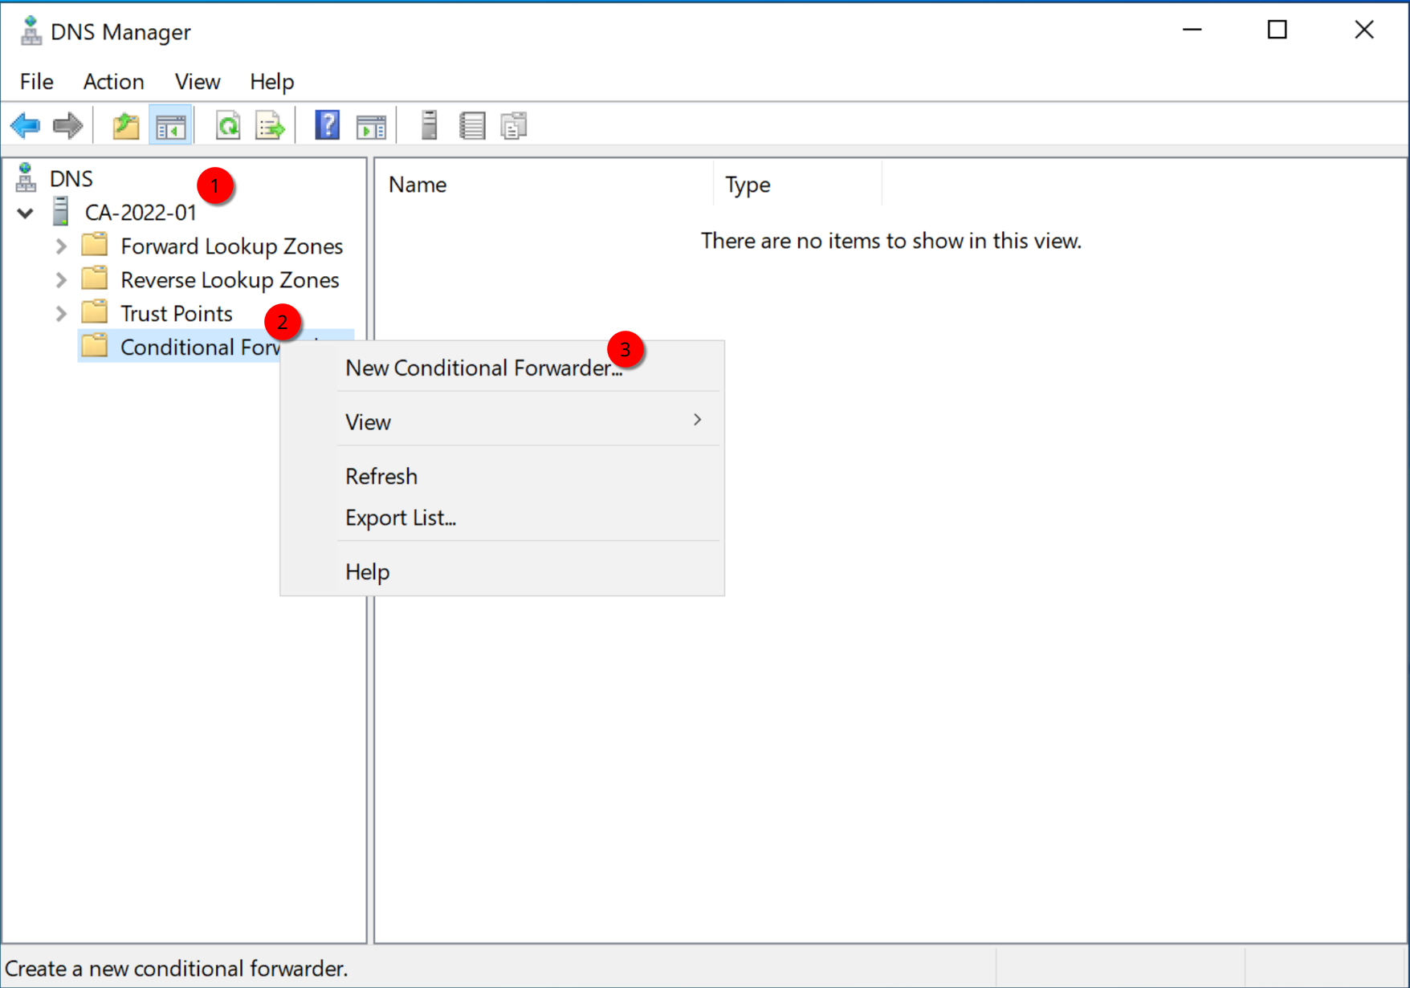
Task: Click the Forward arrow toolbar icon
Action: [67, 125]
